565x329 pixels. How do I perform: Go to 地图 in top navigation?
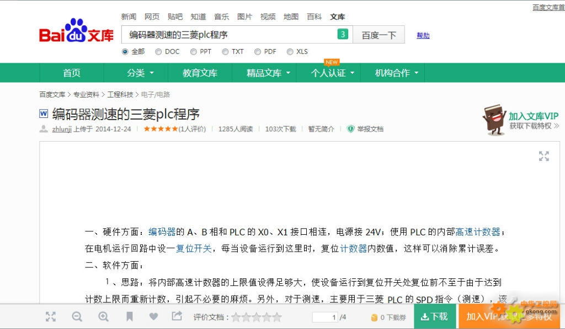click(x=291, y=17)
